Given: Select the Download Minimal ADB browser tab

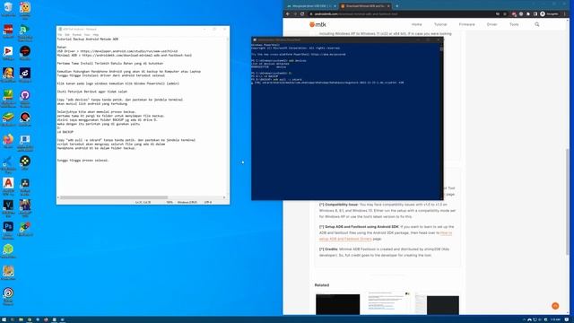Looking at the screenshot, I should (365, 6).
